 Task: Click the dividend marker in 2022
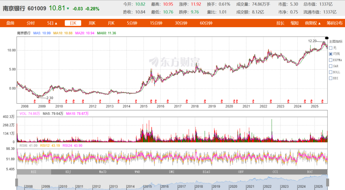coord(271,101)
